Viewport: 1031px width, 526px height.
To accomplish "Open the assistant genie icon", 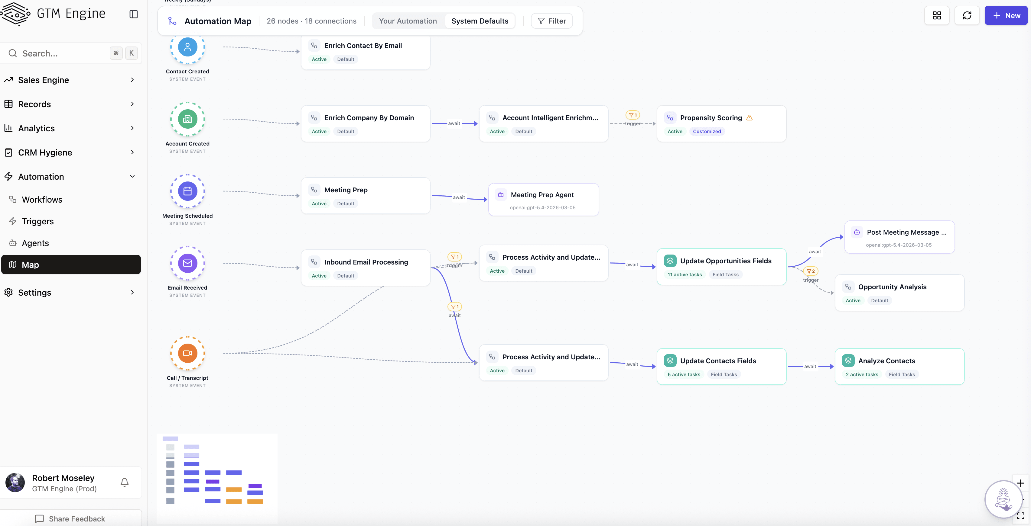I will point(1003,499).
